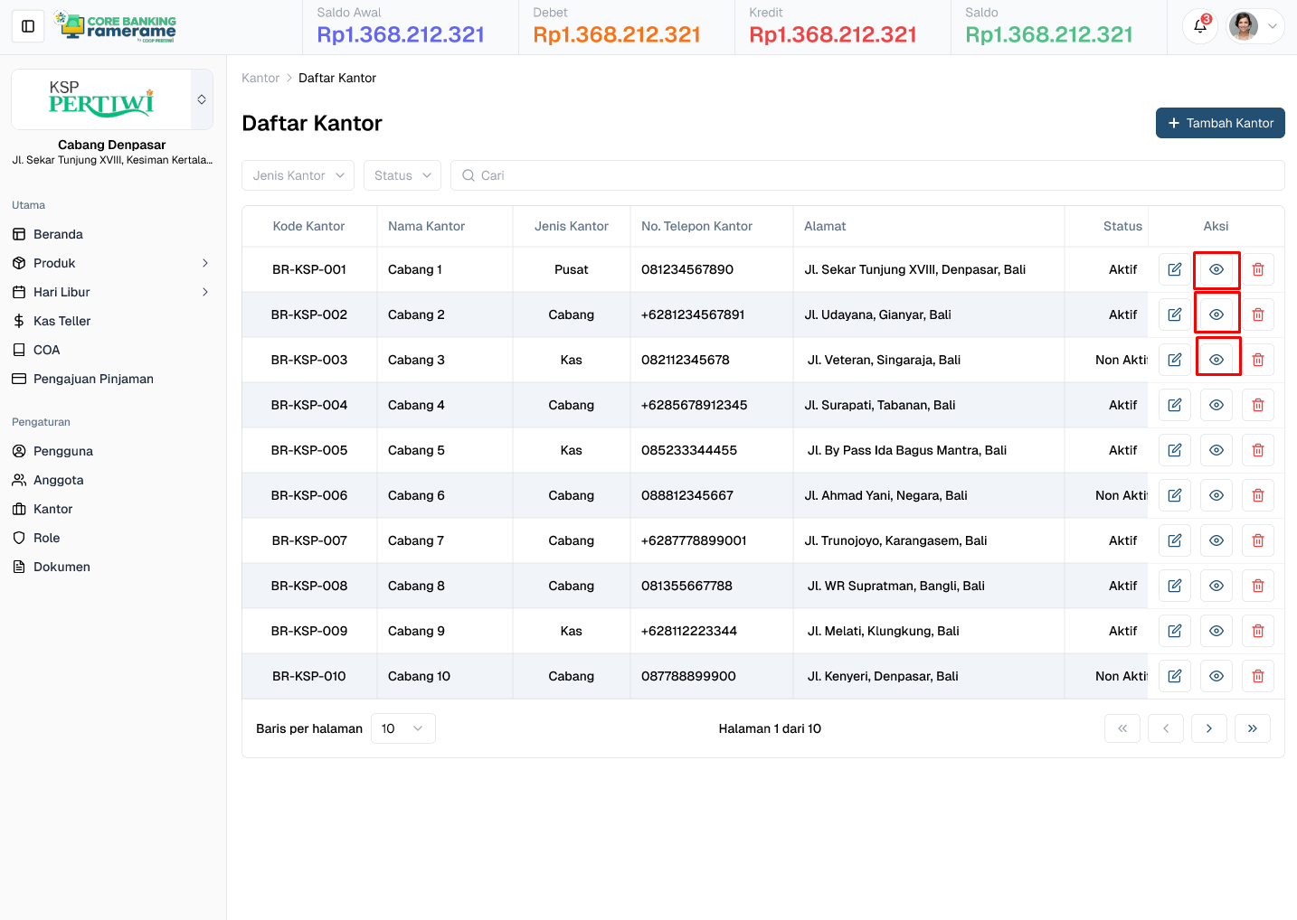1297x920 pixels.
Task: Open the eye view icon for Cabang 10
Action: [1216, 675]
